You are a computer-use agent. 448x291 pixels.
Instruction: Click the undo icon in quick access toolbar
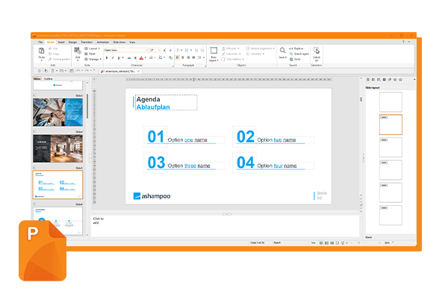(78, 71)
